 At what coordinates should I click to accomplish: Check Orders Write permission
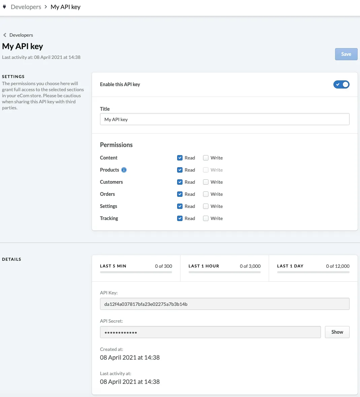(206, 194)
